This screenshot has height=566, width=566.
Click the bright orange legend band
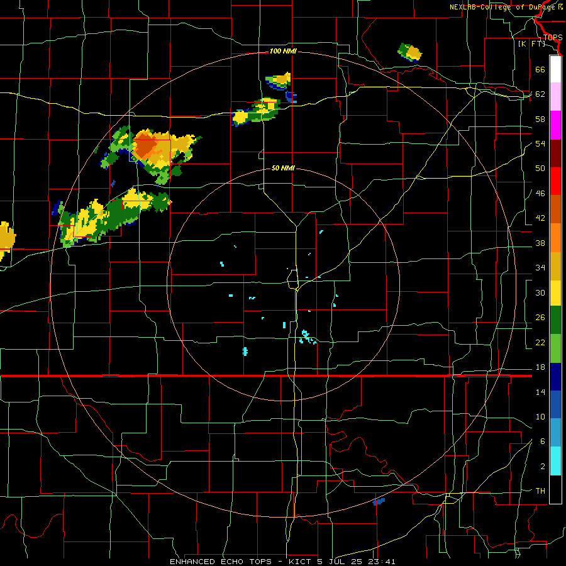pos(555,238)
